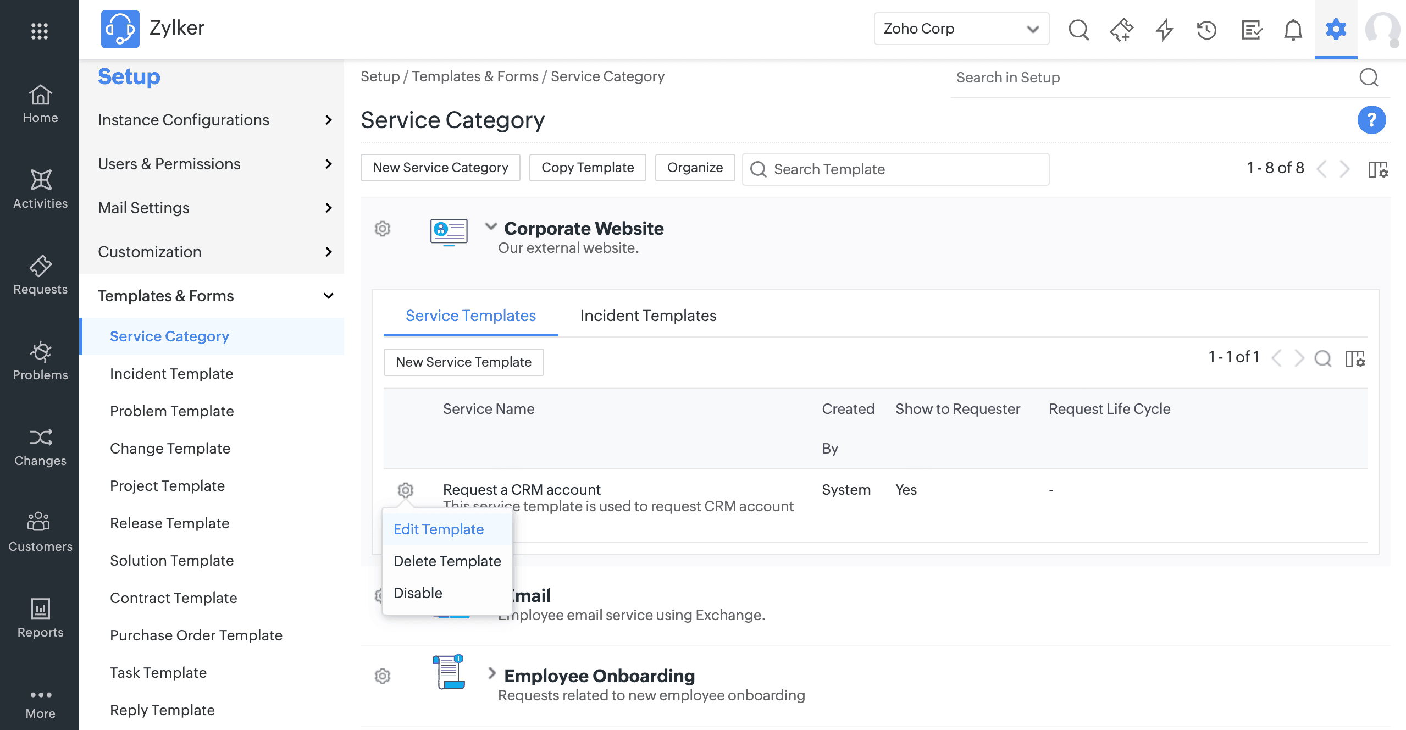This screenshot has width=1406, height=730.
Task: Select Disable in the context menu
Action: coord(418,593)
